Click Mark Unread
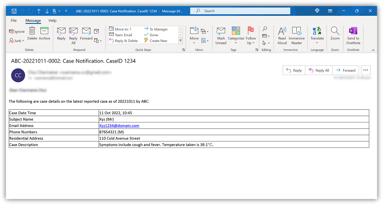This screenshot has width=383, height=205. [221, 36]
